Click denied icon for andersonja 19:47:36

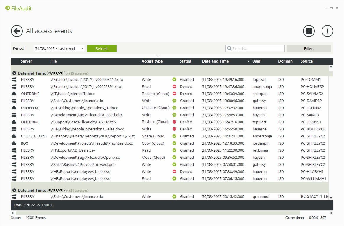pos(174,86)
